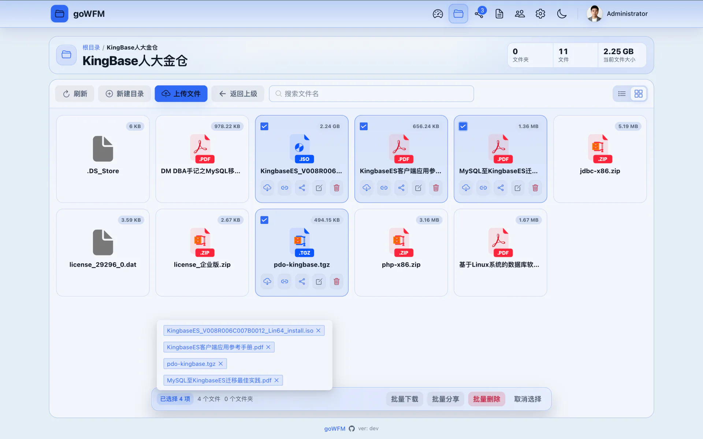The width and height of the screenshot is (703, 439).
Task: Open the file manager folder icon in header
Action: pyautogui.click(x=458, y=14)
